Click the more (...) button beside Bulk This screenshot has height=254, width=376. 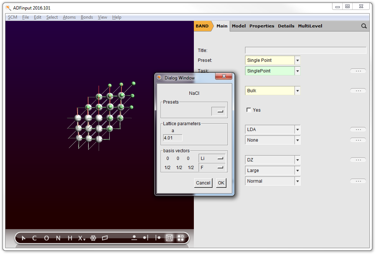point(358,91)
